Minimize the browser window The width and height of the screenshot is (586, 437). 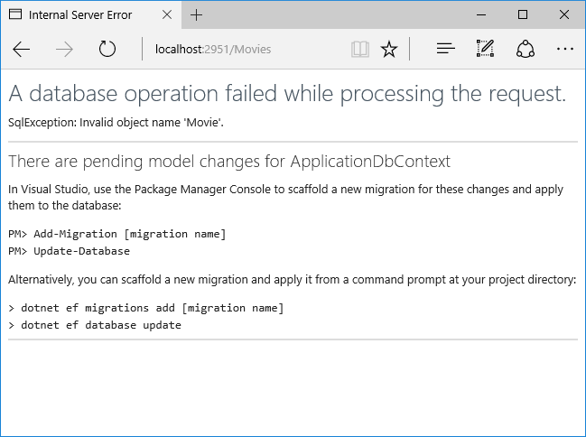click(480, 15)
